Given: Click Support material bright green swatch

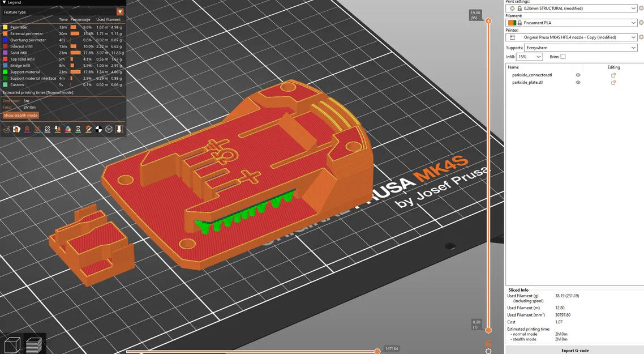Looking at the screenshot, I should pos(5,72).
